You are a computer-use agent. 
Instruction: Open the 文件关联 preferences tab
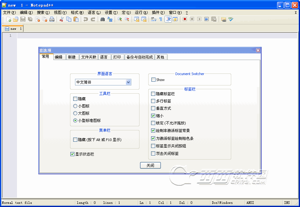pyautogui.click(x=89, y=57)
